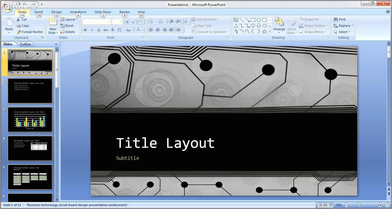Align text right

click(x=164, y=30)
